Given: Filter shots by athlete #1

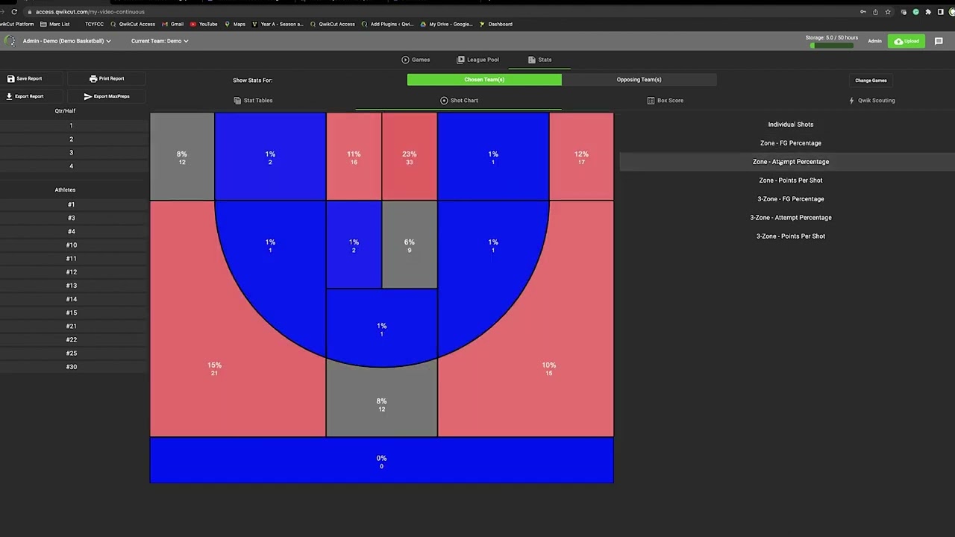Looking at the screenshot, I should (72, 204).
